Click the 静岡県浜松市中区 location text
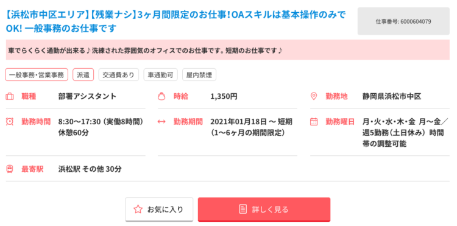The width and height of the screenshot is (457, 226). click(x=392, y=96)
